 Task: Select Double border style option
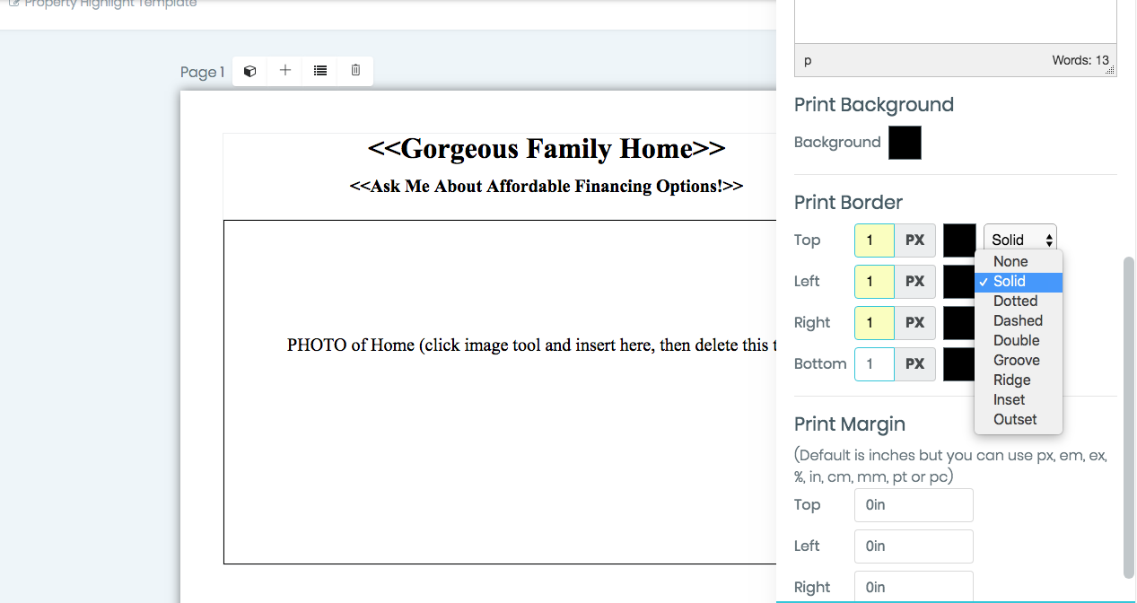click(x=1016, y=340)
